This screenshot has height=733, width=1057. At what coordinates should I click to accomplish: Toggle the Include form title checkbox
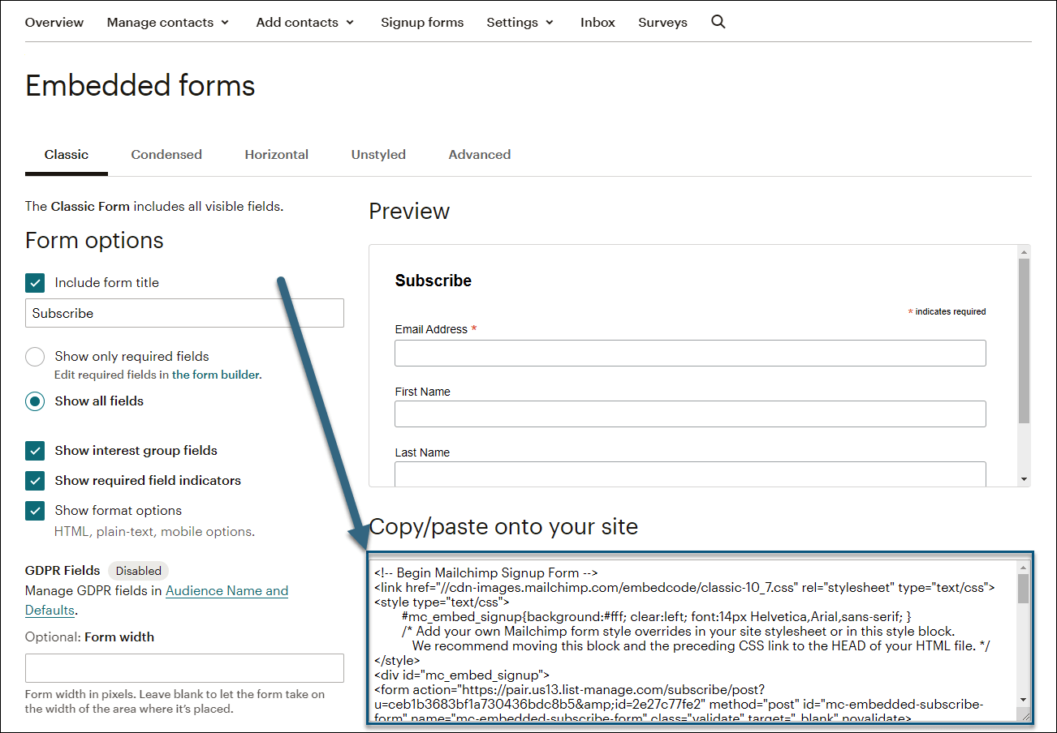(35, 283)
